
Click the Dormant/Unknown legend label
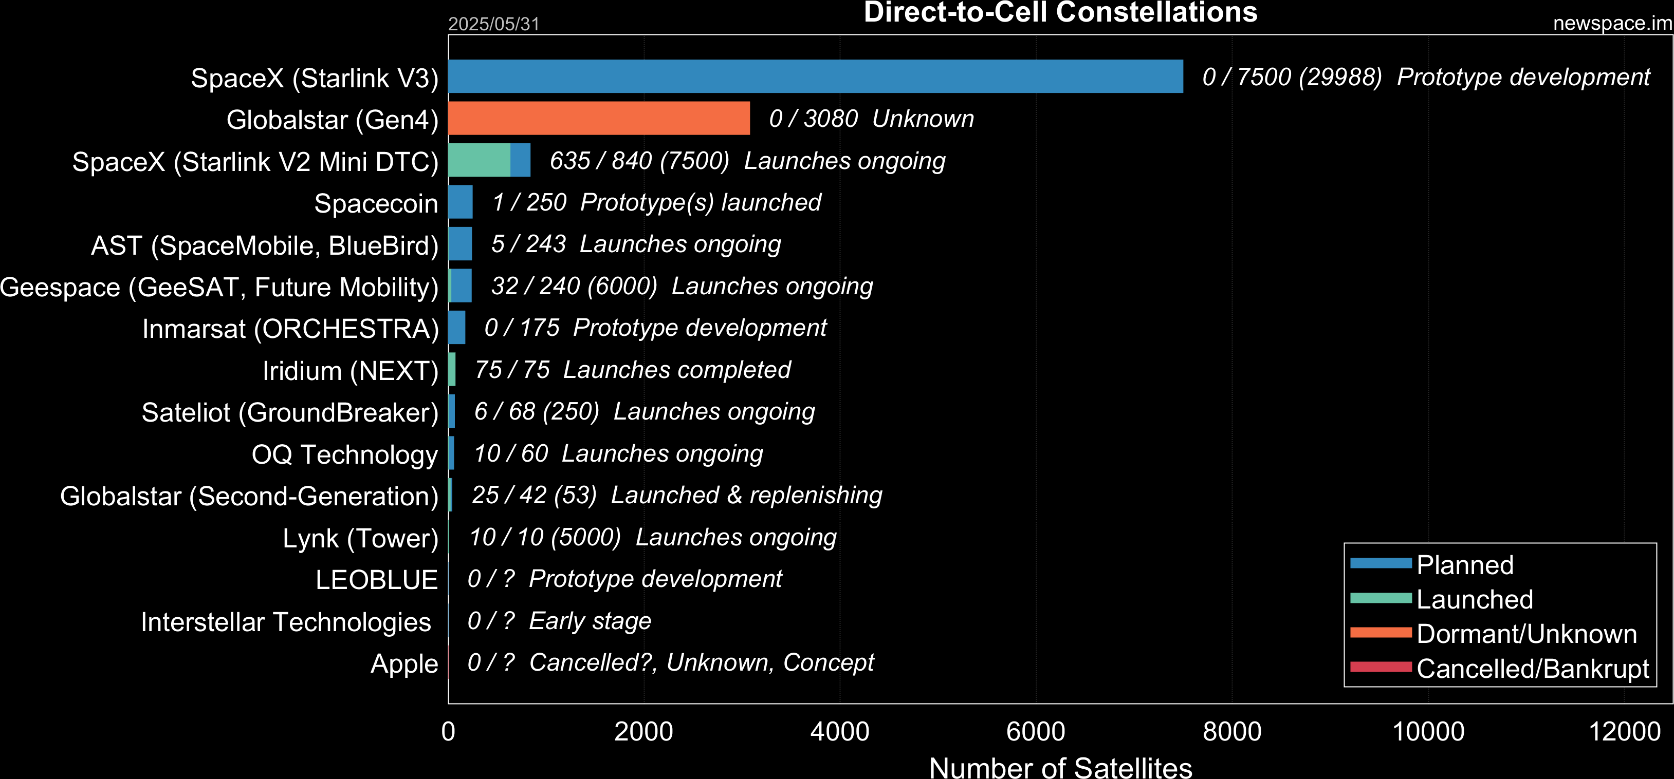[1526, 634]
